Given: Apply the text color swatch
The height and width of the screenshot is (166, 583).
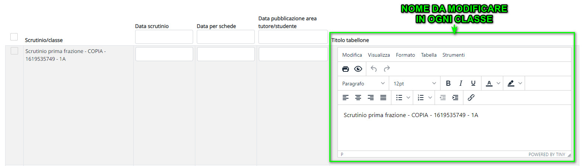Looking at the screenshot, I should pos(489,83).
